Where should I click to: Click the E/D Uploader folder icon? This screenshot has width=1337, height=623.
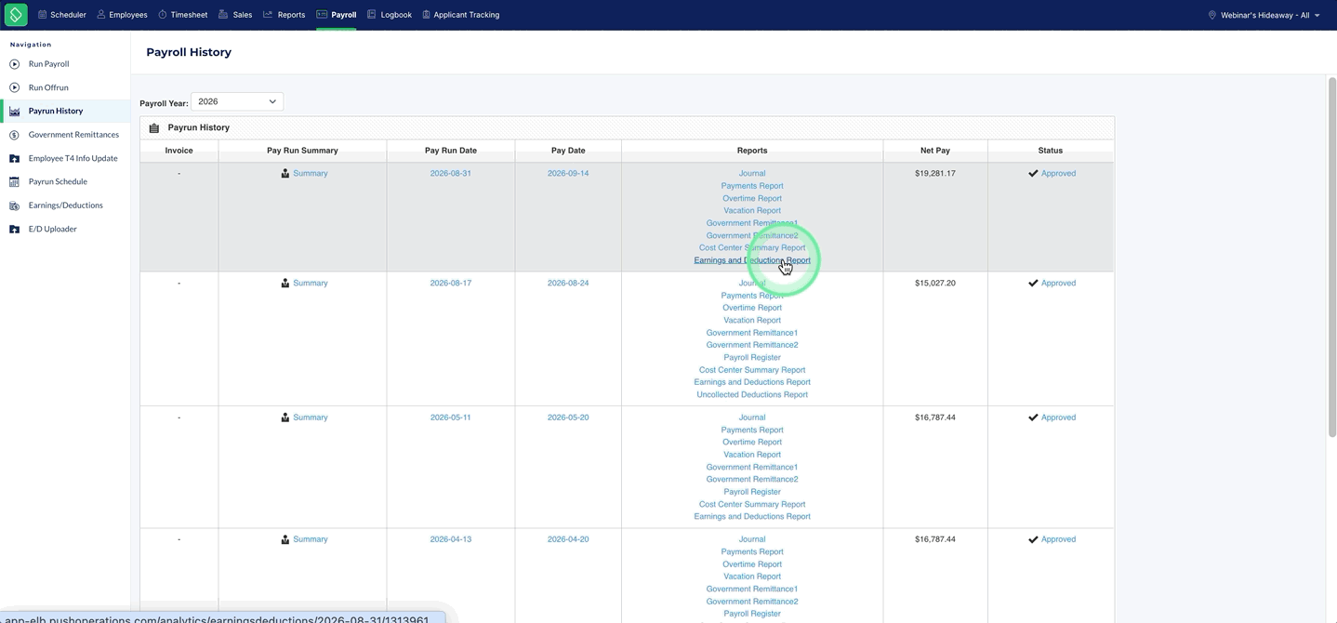(14, 229)
